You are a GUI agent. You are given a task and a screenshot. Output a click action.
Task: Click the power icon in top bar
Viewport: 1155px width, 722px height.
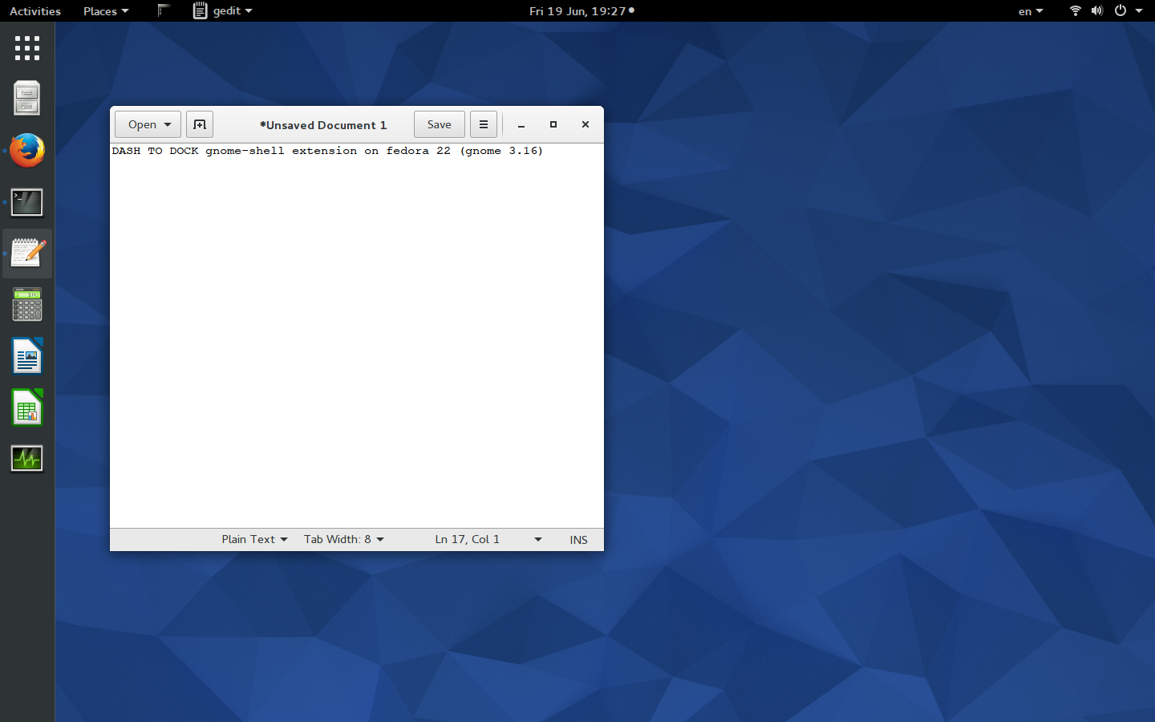(1121, 11)
